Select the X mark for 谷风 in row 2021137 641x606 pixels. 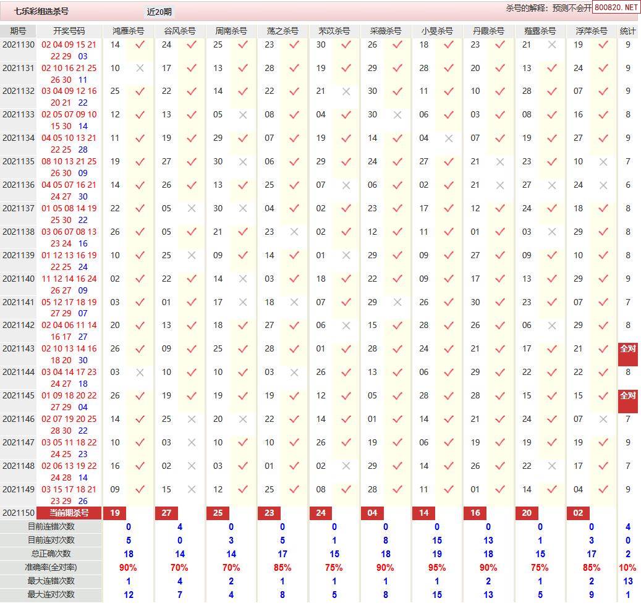(x=192, y=209)
